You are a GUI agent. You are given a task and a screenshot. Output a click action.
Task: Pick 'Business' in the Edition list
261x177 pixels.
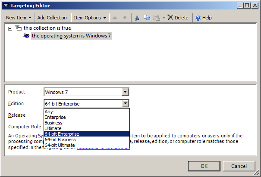(53, 123)
